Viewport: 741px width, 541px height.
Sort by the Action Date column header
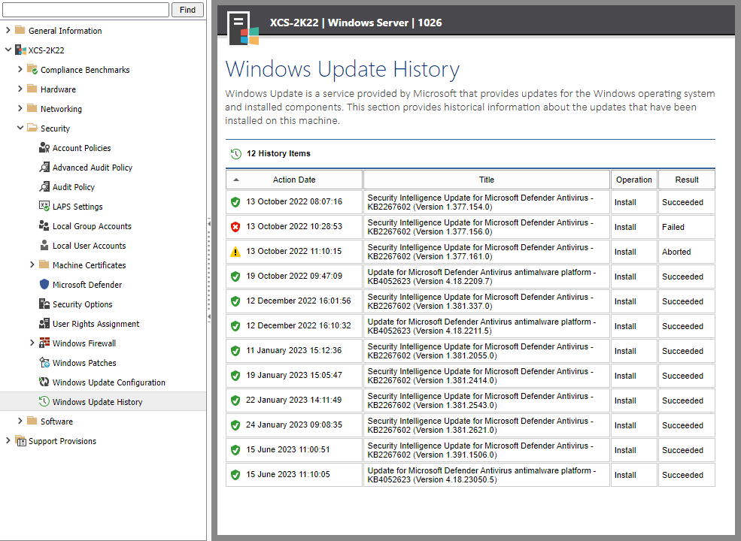coord(294,180)
